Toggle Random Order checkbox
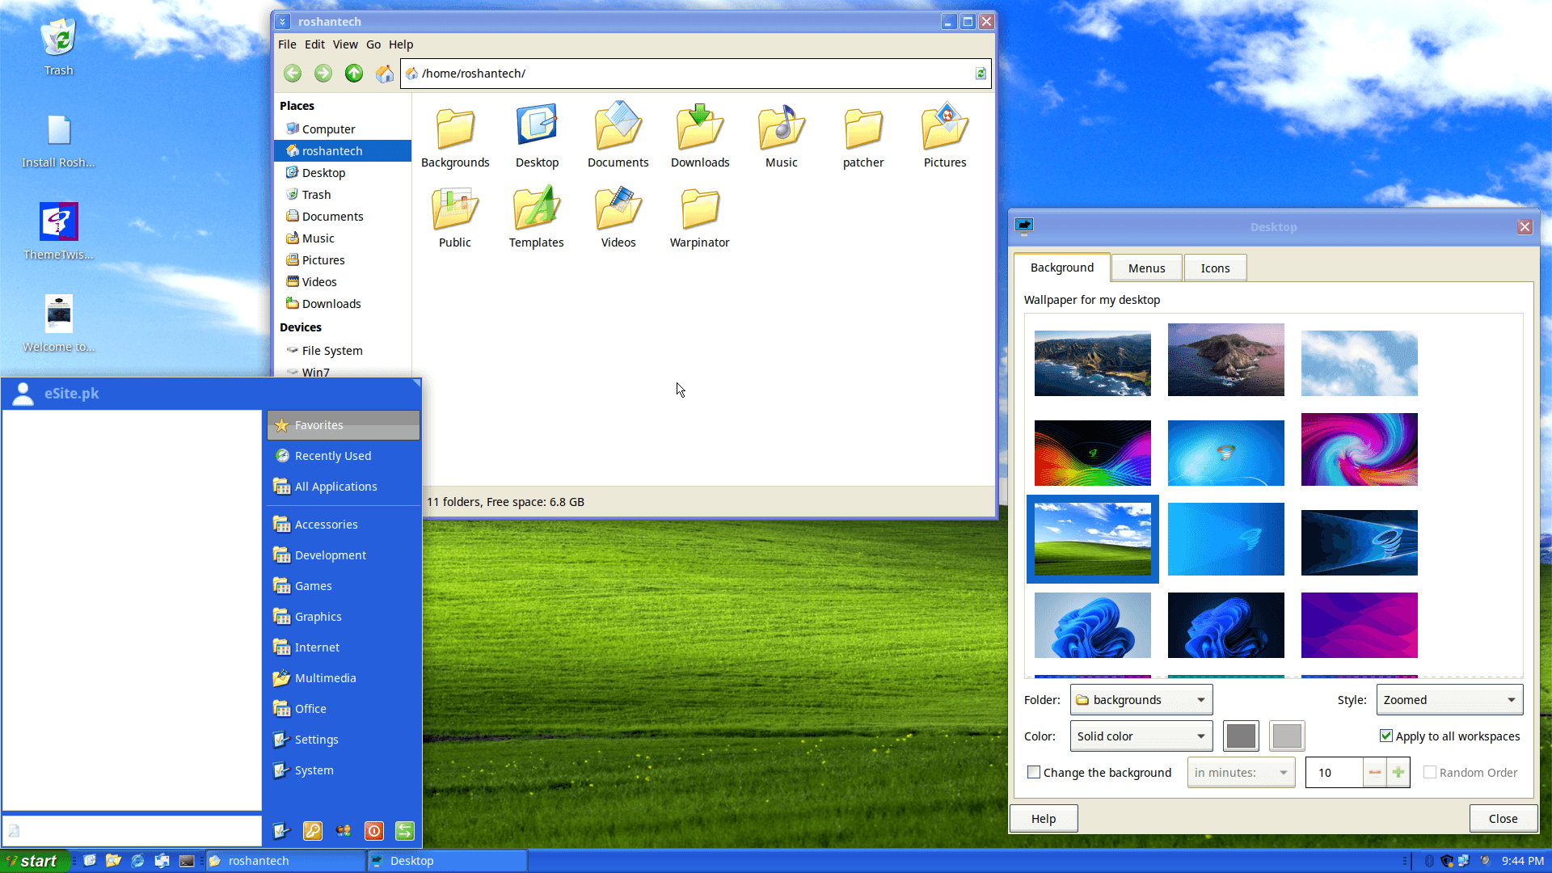Image resolution: width=1552 pixels, height=873 pixels. 1429,772
